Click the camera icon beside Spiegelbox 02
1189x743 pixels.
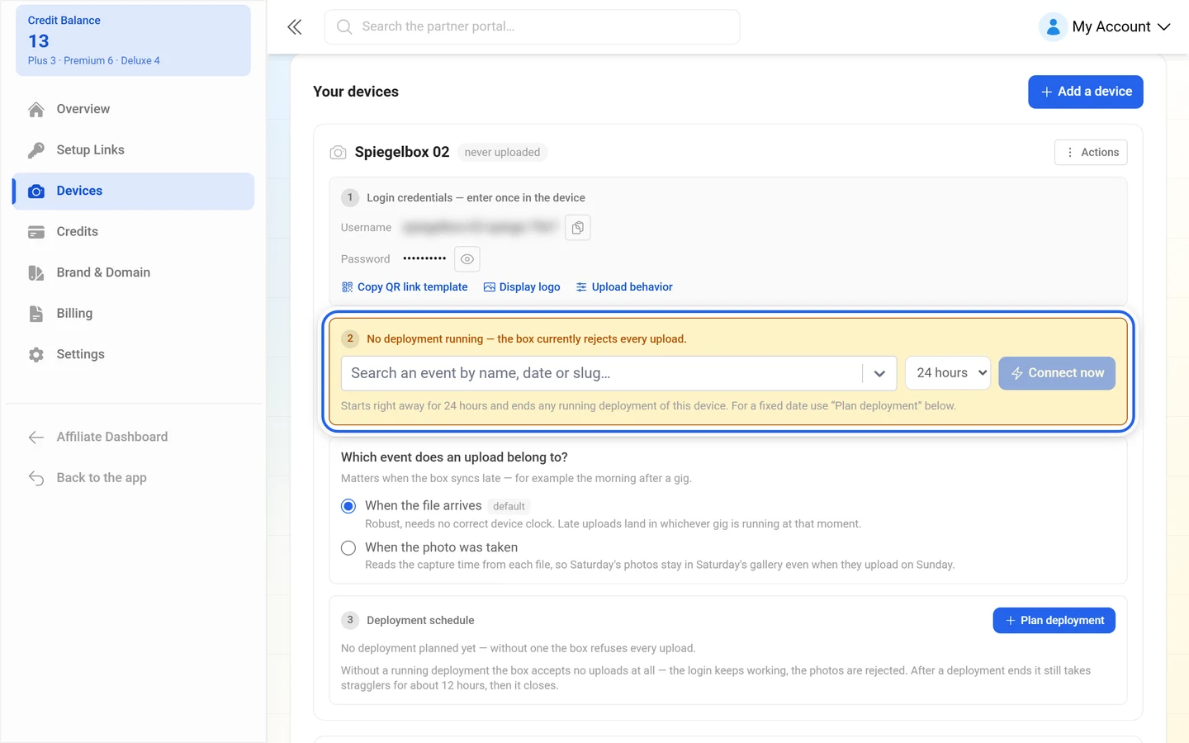coord(338,153)
